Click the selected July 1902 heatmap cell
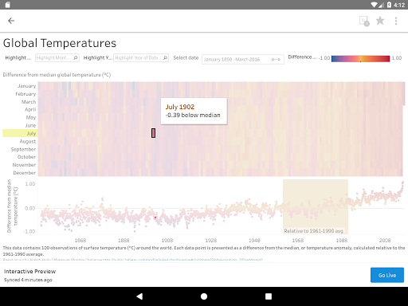This screenshot has height=306, width=408. (153, 133)
